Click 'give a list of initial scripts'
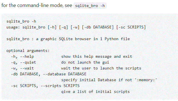Screen dimensions: 178x101 (x=95, y=92)
